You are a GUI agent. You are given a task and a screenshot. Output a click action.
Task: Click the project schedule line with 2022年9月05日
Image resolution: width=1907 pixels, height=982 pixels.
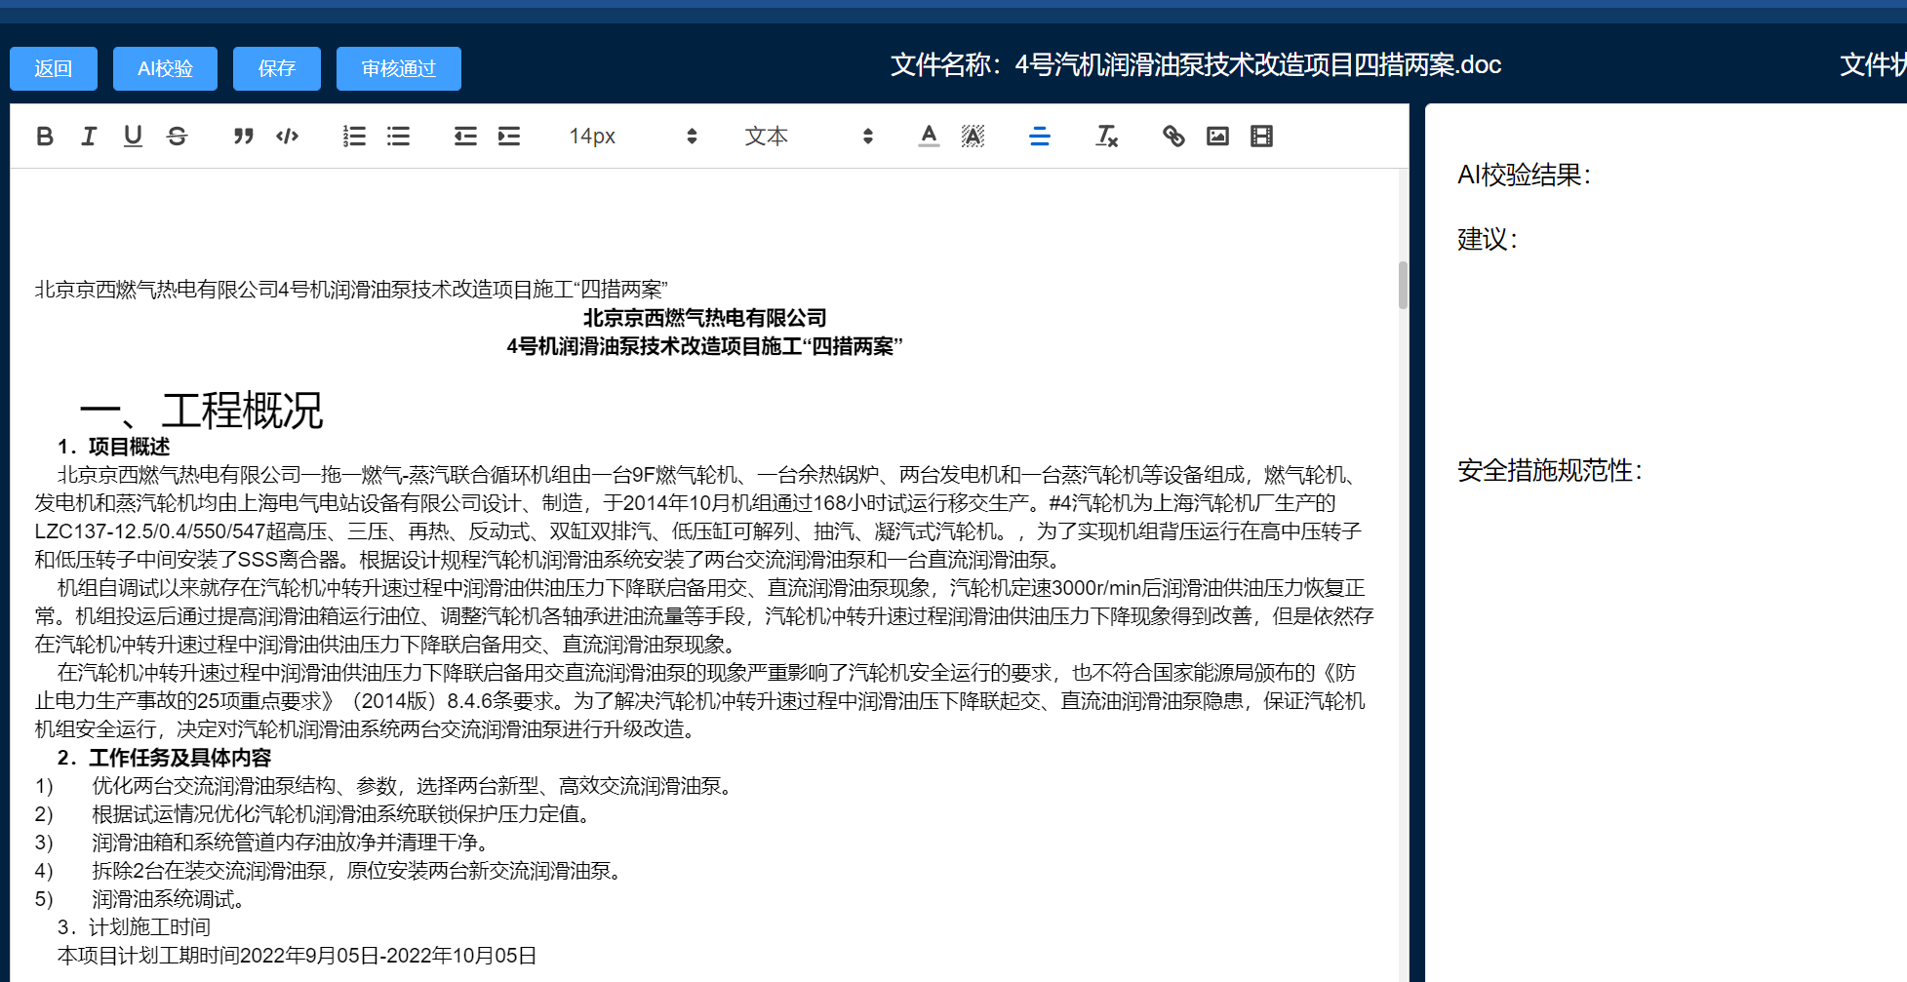(297, 956)
